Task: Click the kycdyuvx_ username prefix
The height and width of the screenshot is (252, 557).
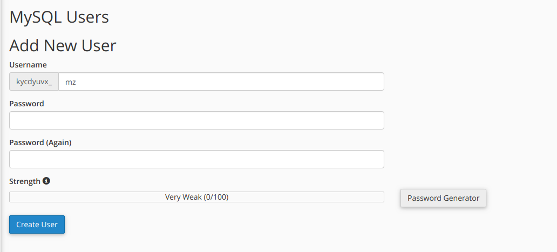Action: click(x=34, y=82)
